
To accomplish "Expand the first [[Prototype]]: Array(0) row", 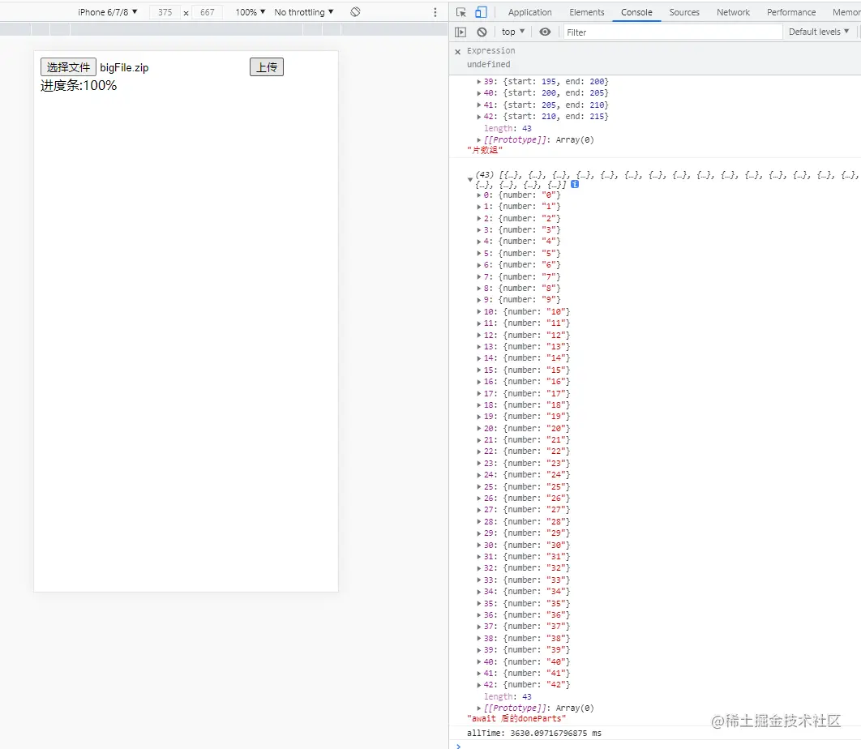I will pos(479,140).
